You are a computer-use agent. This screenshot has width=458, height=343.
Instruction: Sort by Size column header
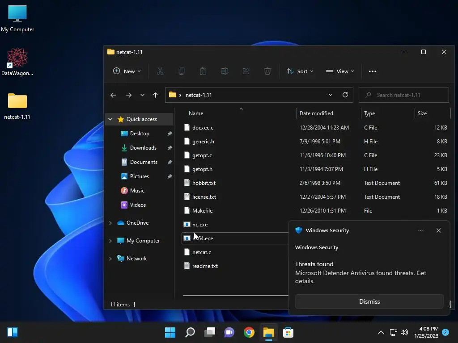point(422,113)
